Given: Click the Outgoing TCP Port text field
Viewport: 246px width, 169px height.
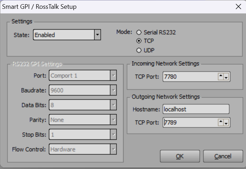Looking at the screenshot, I should pyautogui.click(x=190, y=123).
